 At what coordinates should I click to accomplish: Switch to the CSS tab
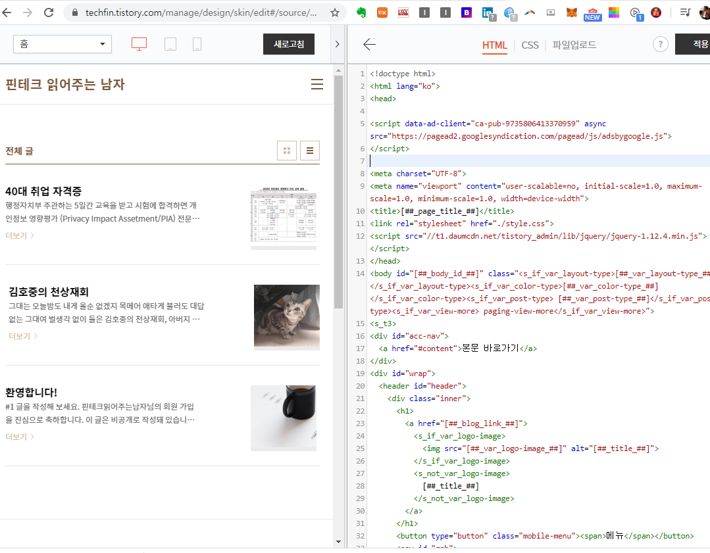[x=530, y=45]
